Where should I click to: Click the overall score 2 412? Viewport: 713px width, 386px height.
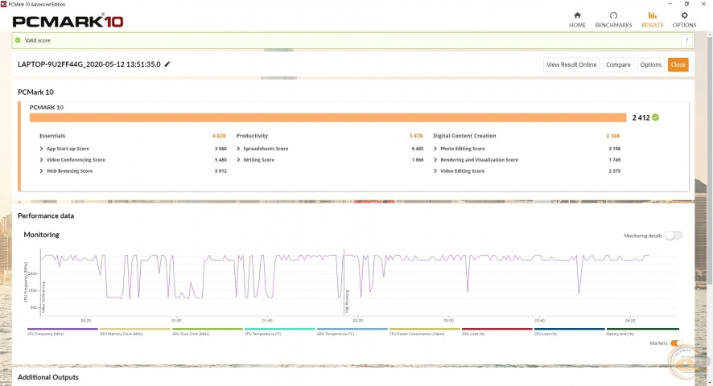[x=641, y=117]
